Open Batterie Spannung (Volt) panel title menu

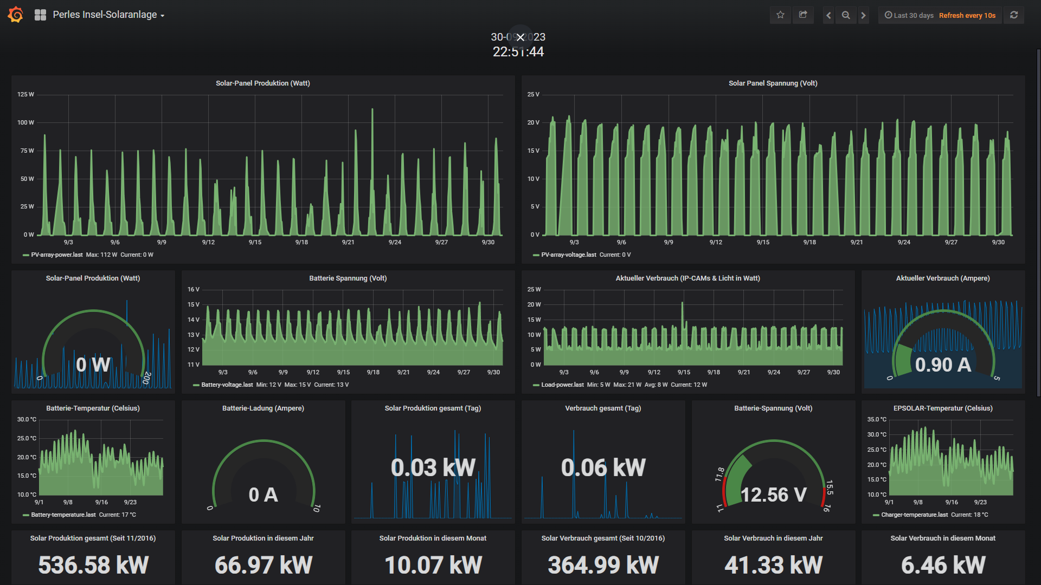tap(348, 278)
